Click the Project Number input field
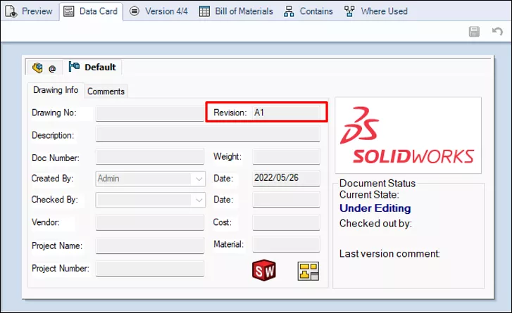Screen dimensions: 512x313 (x=150, y=269)
